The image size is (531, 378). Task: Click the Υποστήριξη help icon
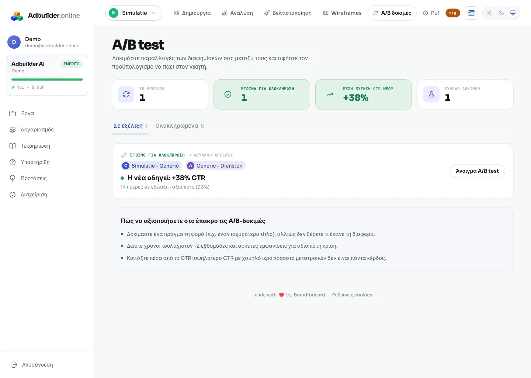13,162
